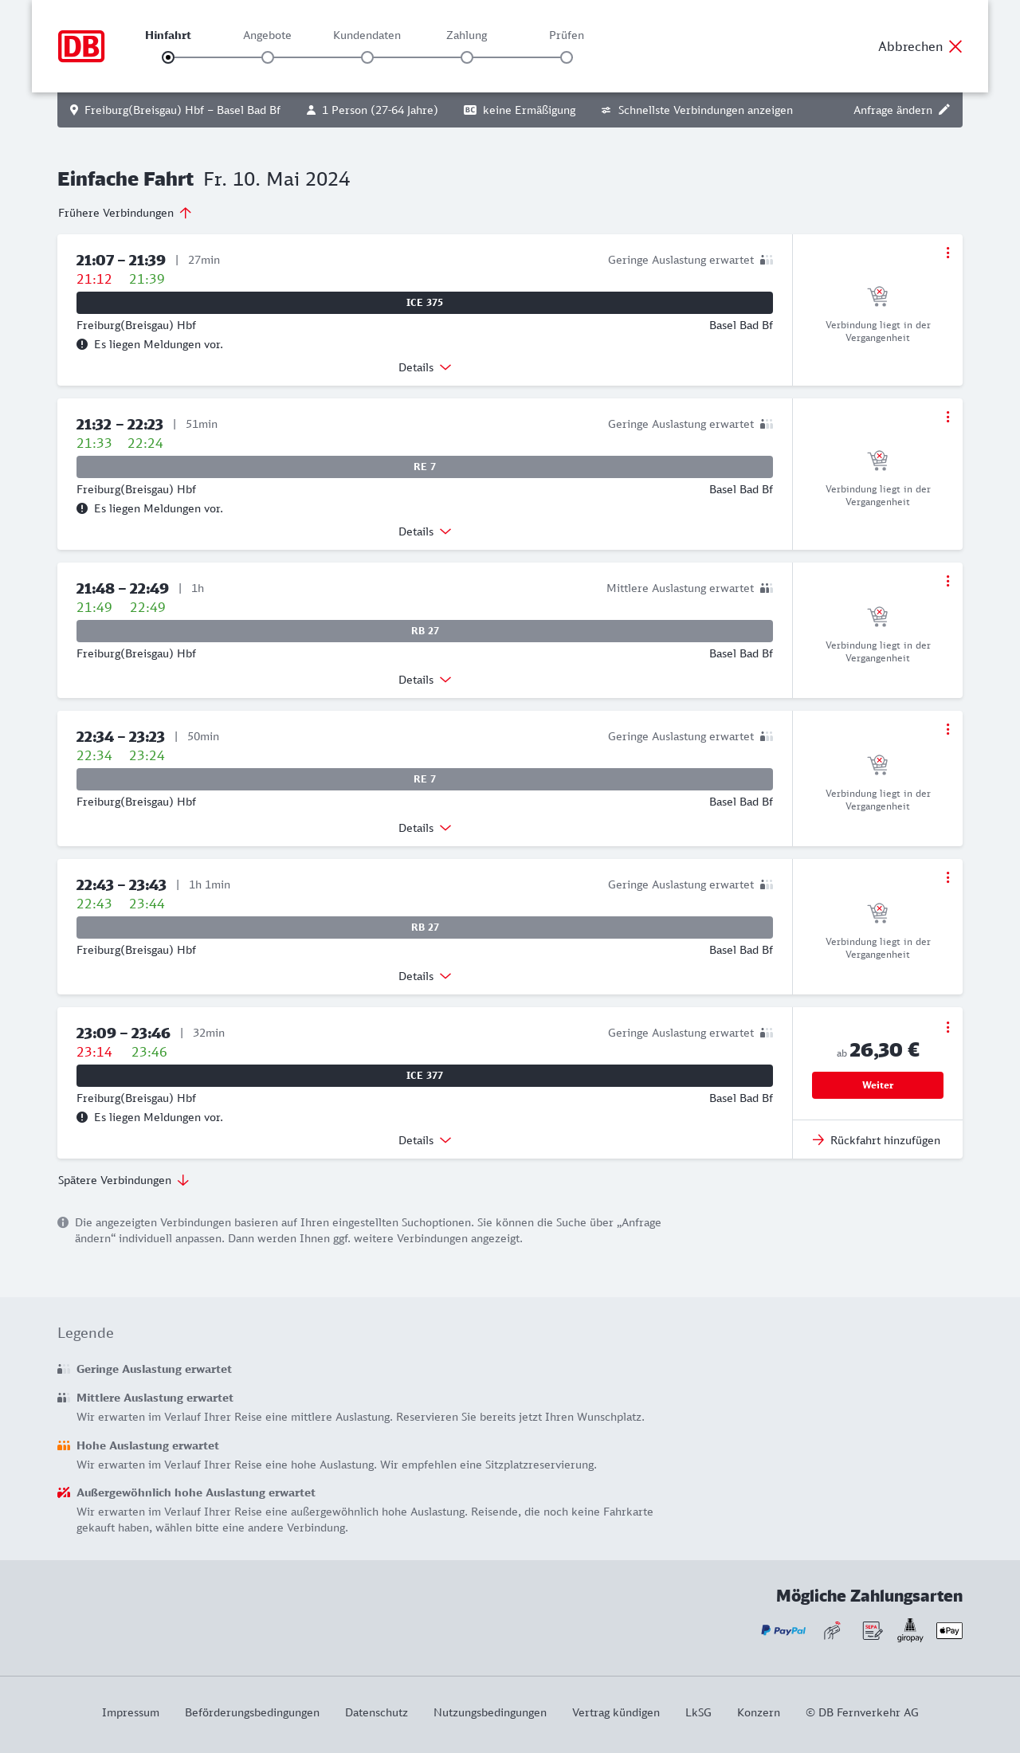Open three-dot menu for the 21:48 RB 27 connection
Screen dimensions: 1020x1753
coord(947,581)
